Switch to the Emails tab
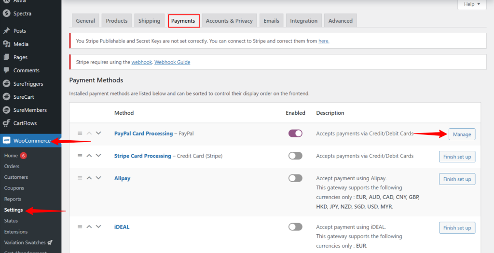Image resolution: width=494 pixels, height=253 pixels. click(271, 21)
